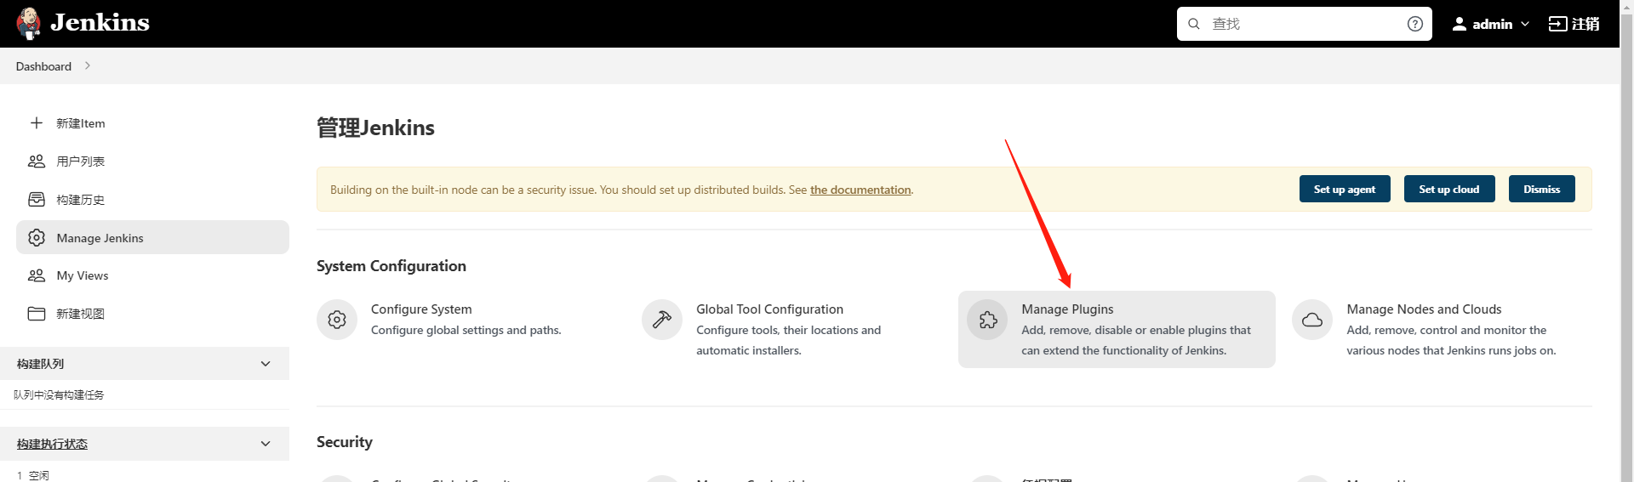Click the plus icon for 新建Item
Screen dimensions: 1634x482
pyautogui.click(x=37, y=123)
